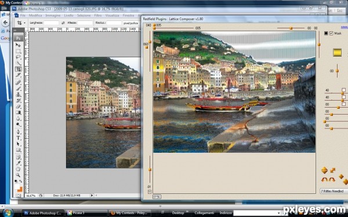Pick the Eraser tool
The width and height of the screenshot is (348, 217).
[x=18, y=106]
